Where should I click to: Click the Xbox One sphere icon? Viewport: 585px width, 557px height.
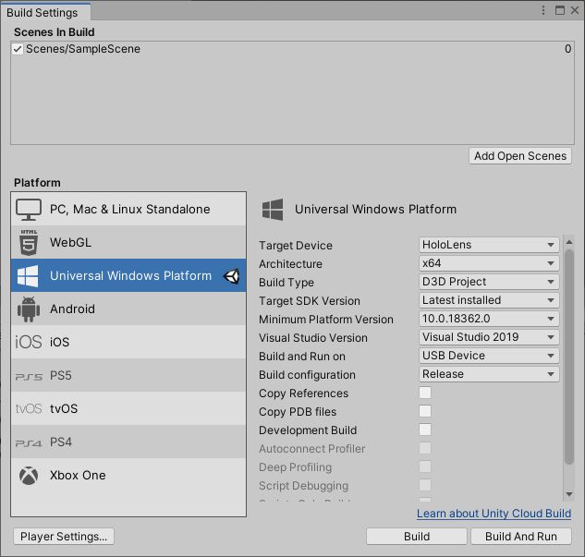(29, 476)
